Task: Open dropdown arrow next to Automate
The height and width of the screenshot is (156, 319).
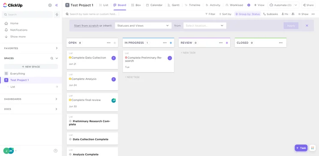Action: click(296, 5)
